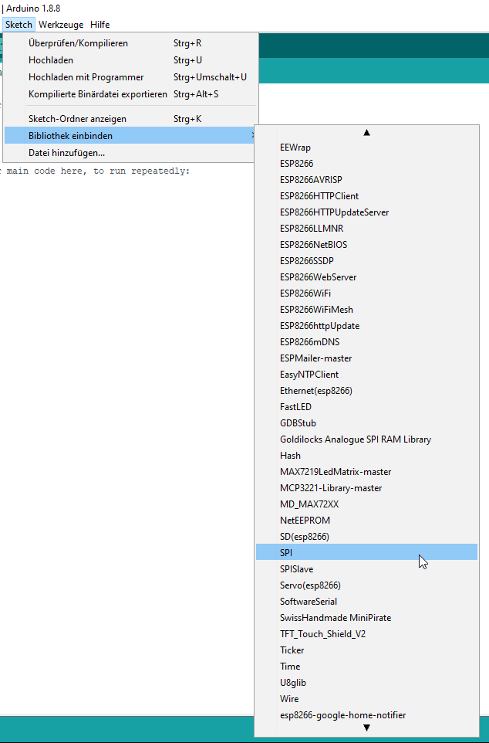Screen dimensions: 489x743
Task: Include the ESP8266NetBIOS library
Action: pyautogui.click(x=366, y=245)
